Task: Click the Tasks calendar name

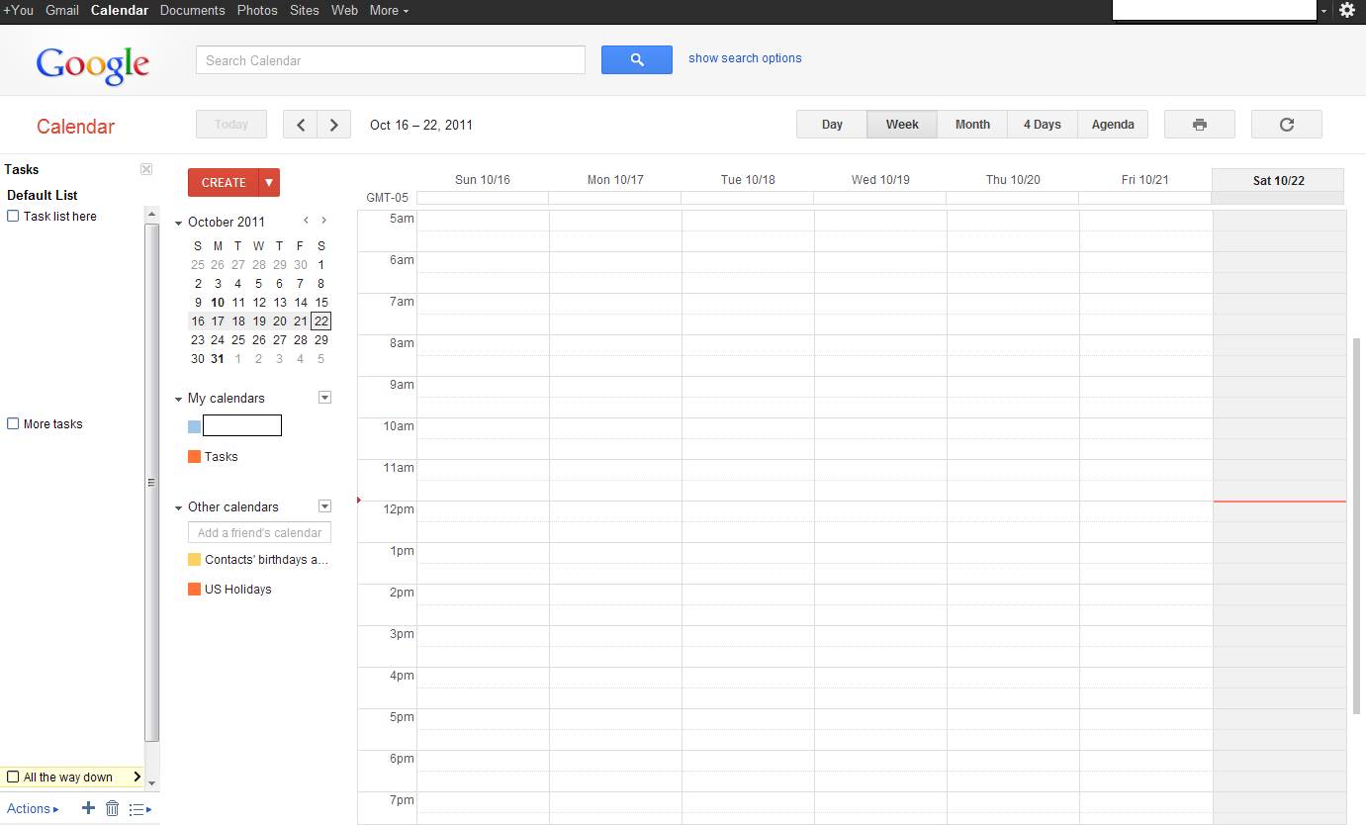Action: tap(221, 456)
